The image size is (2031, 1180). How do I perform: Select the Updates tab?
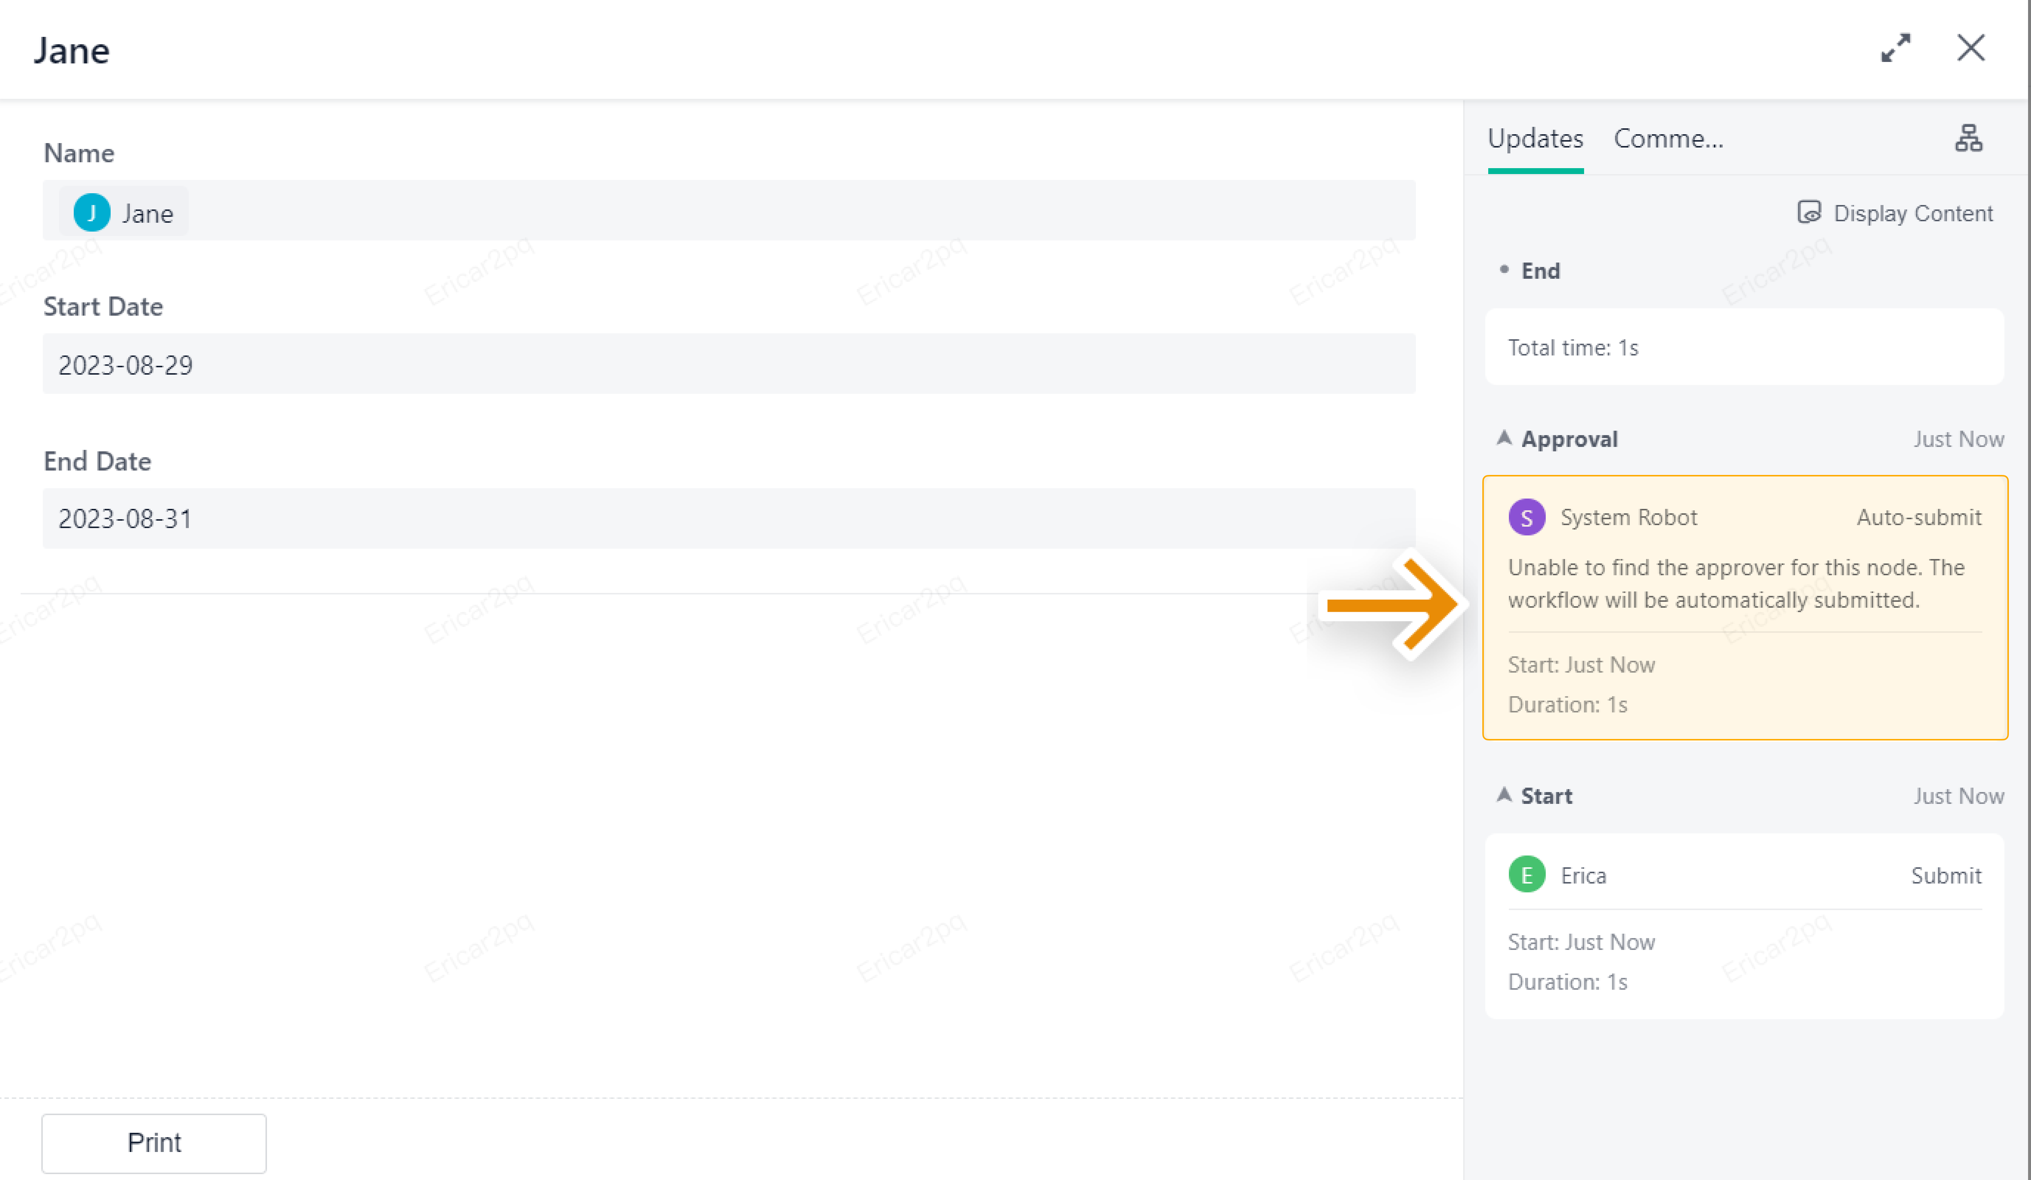[x=1535, y=139]
